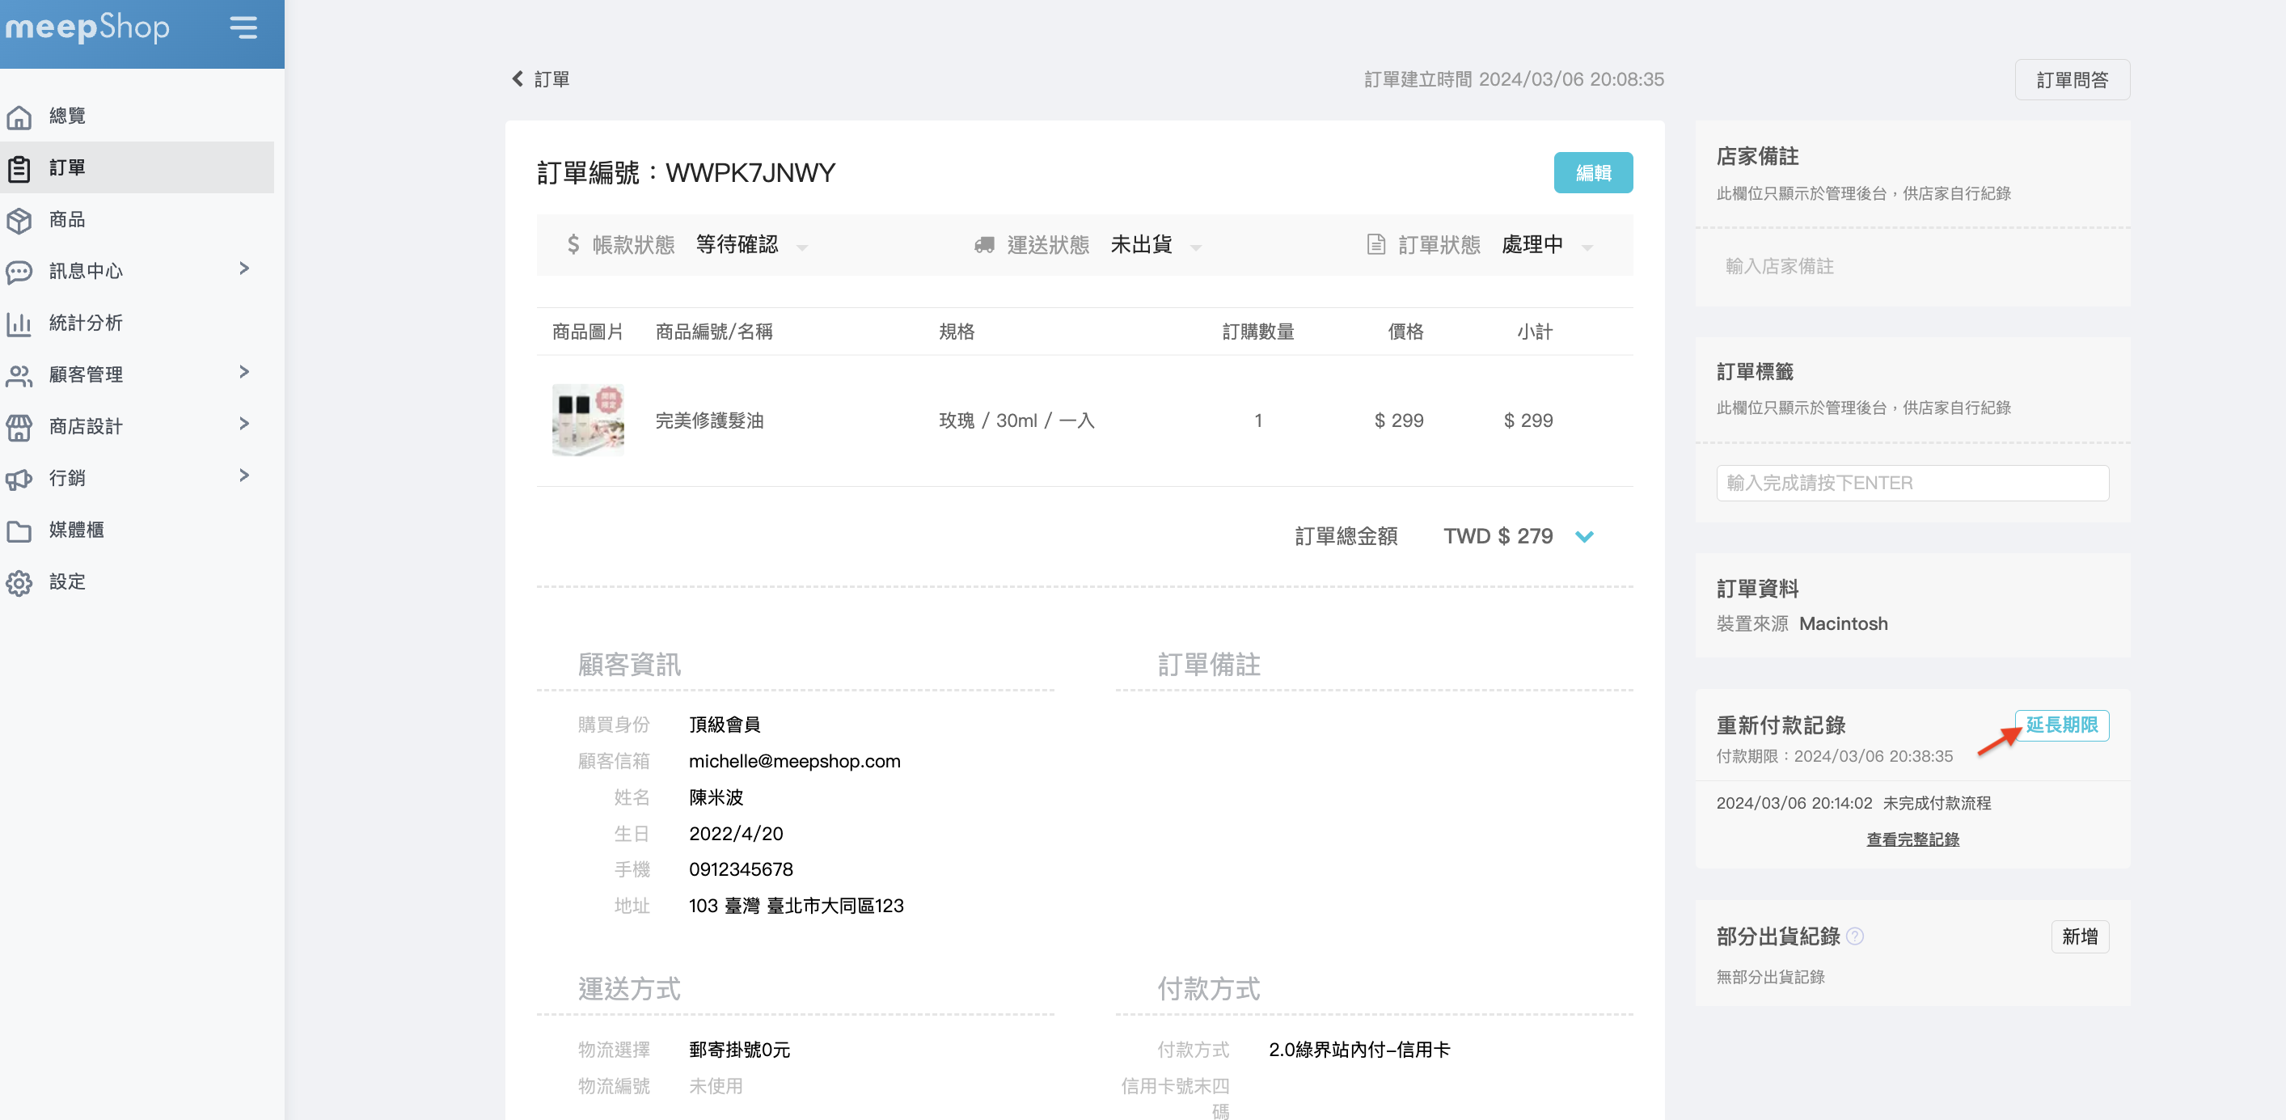Open the 查看完整記錄 link

click(1912, 839)
